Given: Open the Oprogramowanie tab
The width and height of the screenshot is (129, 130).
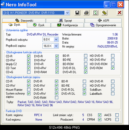Looking at the screenshot, I should 103,25.
